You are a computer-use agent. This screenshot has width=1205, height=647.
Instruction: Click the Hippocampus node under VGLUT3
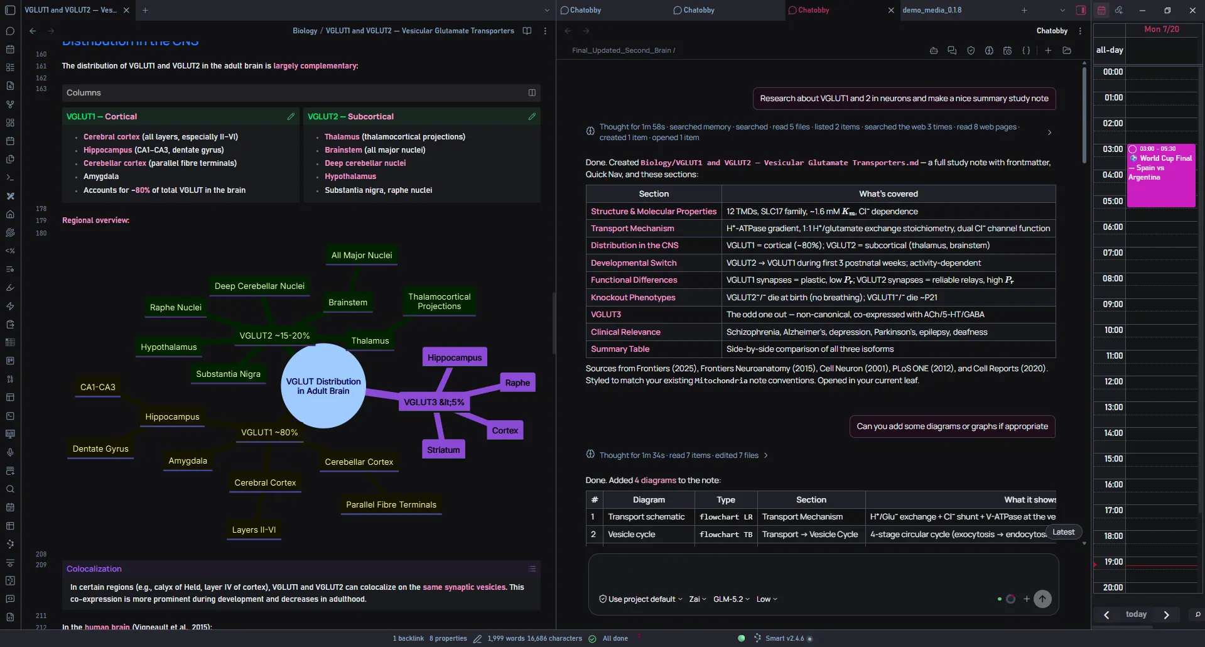coord(455,357)
